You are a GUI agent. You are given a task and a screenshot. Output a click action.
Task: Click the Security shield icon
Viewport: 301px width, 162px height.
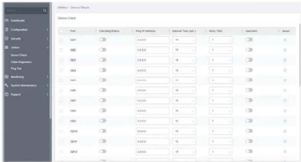point(6,38)
